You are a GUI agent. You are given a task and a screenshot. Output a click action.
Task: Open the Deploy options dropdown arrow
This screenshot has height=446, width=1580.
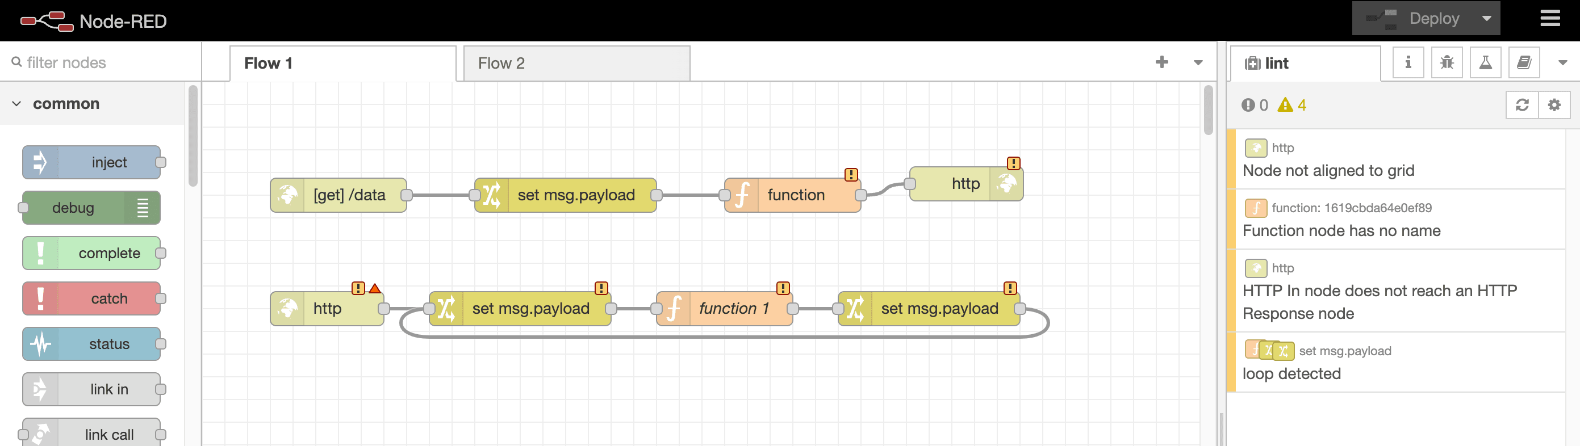pos(1486,18)
